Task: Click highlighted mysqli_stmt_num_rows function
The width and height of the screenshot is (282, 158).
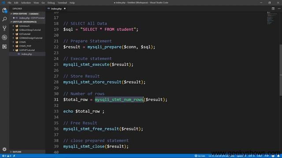Action: 119,100
